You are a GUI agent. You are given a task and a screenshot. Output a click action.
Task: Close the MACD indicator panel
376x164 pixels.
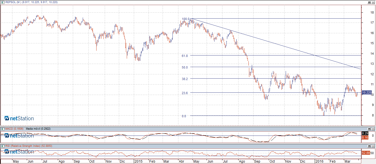373,128
